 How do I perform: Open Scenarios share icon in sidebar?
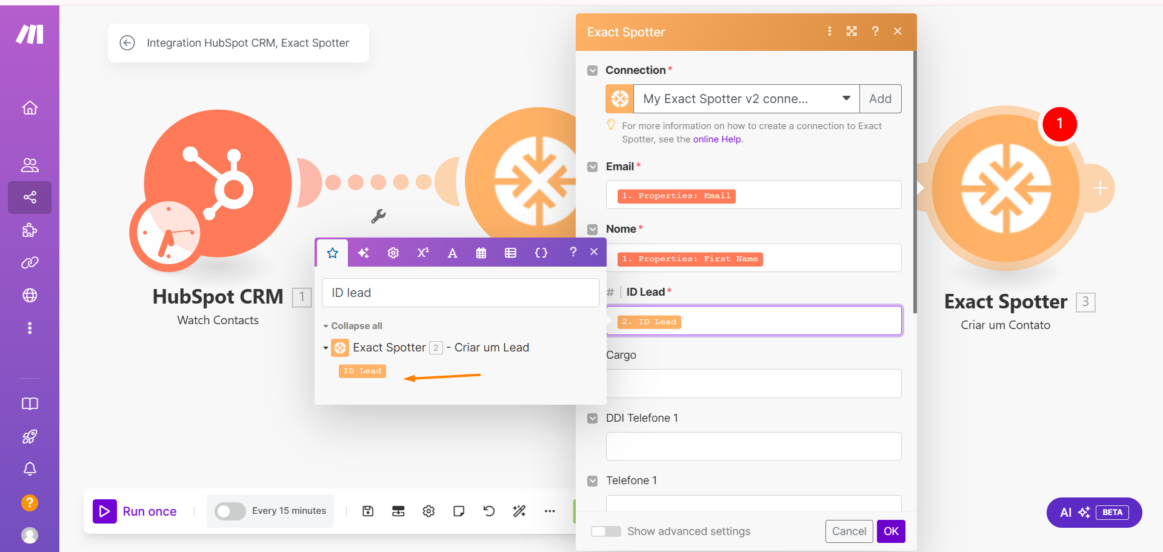[x=30, y=198]
